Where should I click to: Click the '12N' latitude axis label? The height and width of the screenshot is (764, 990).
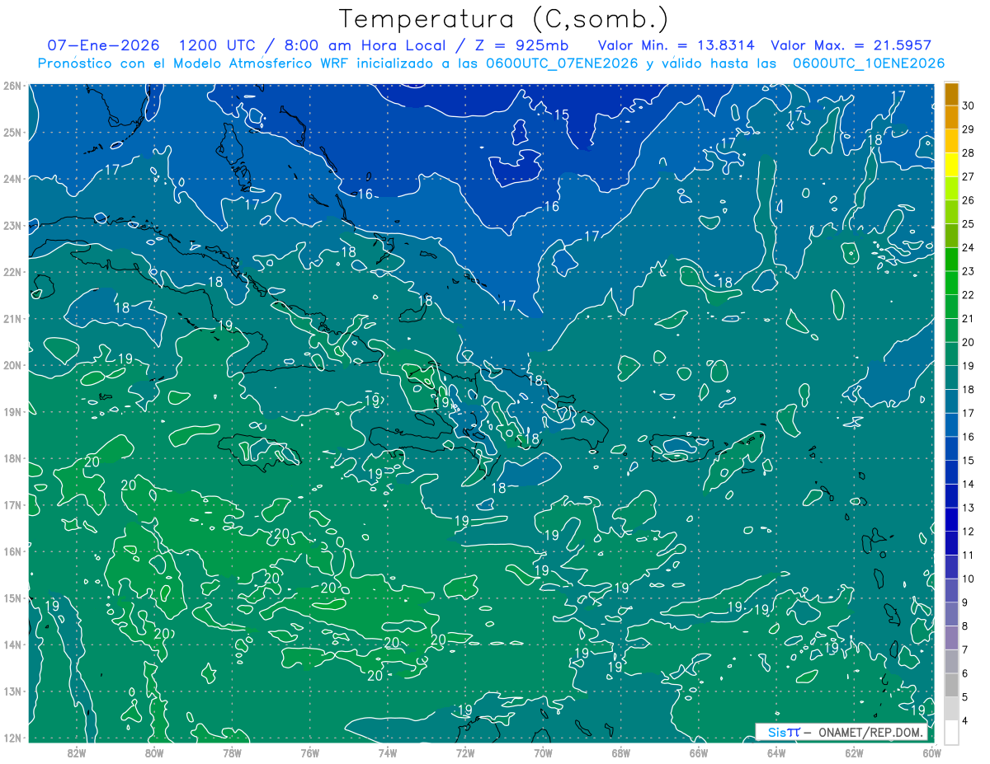[x=12, y=738]
